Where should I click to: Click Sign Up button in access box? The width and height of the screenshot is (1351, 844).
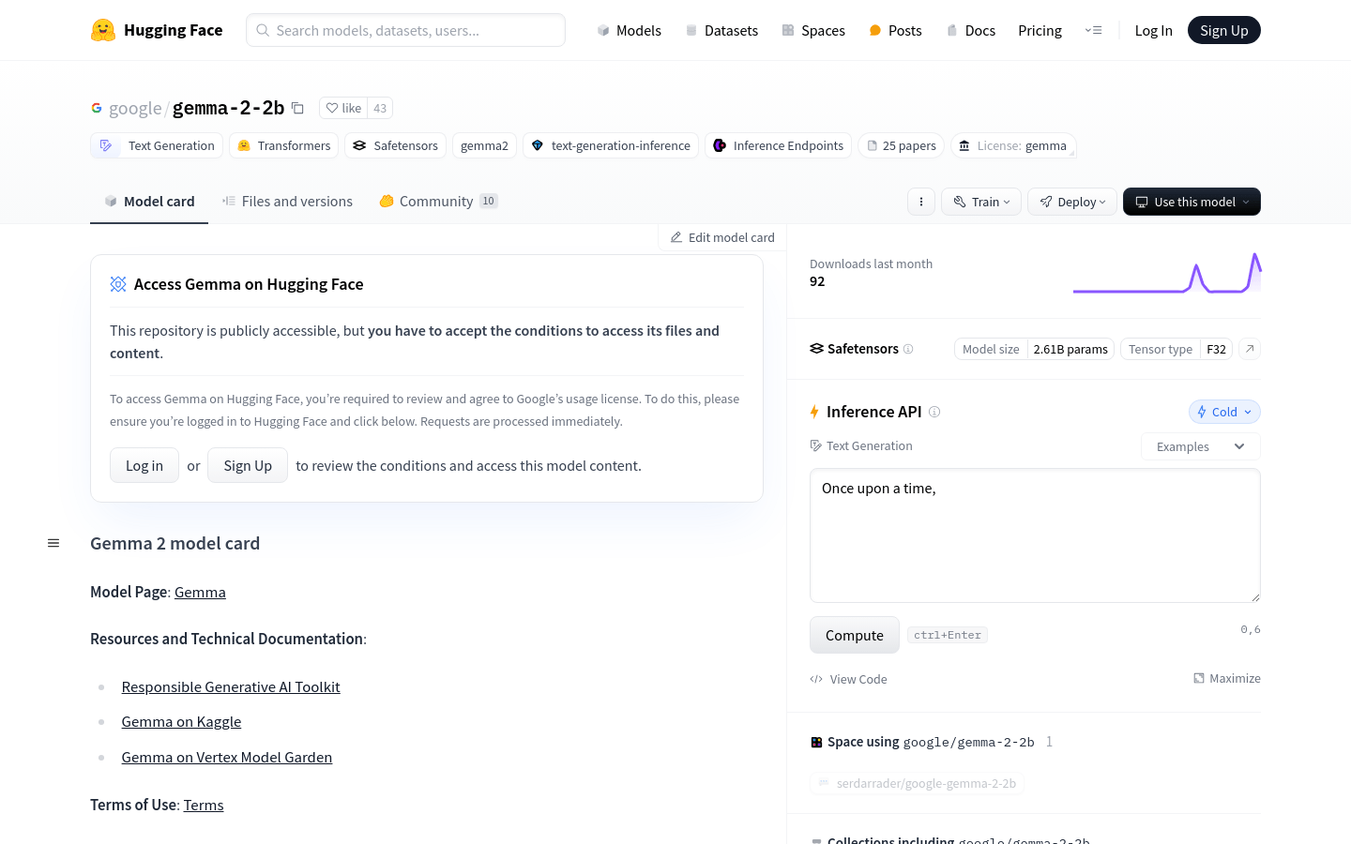coord(248,465)
